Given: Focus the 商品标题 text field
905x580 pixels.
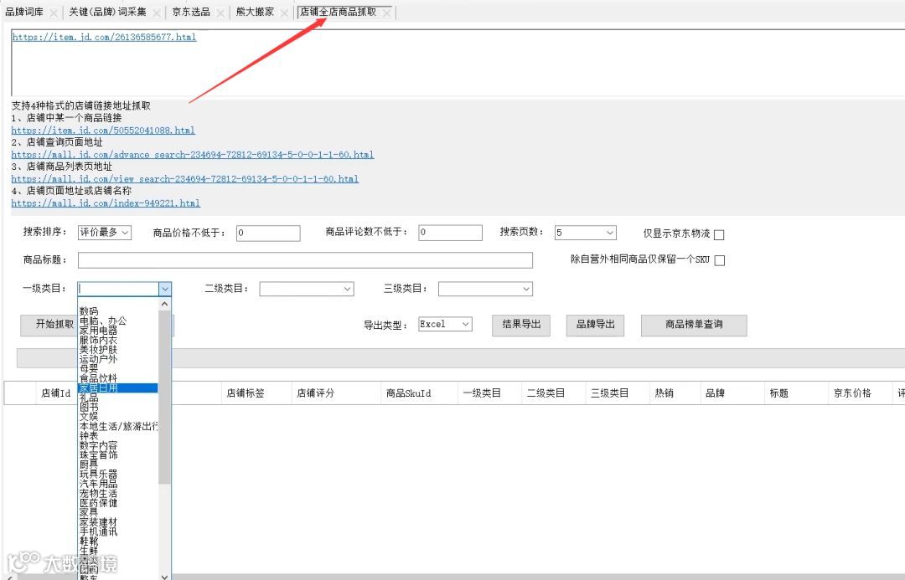Looking at the screenshot, I should 305,260.
